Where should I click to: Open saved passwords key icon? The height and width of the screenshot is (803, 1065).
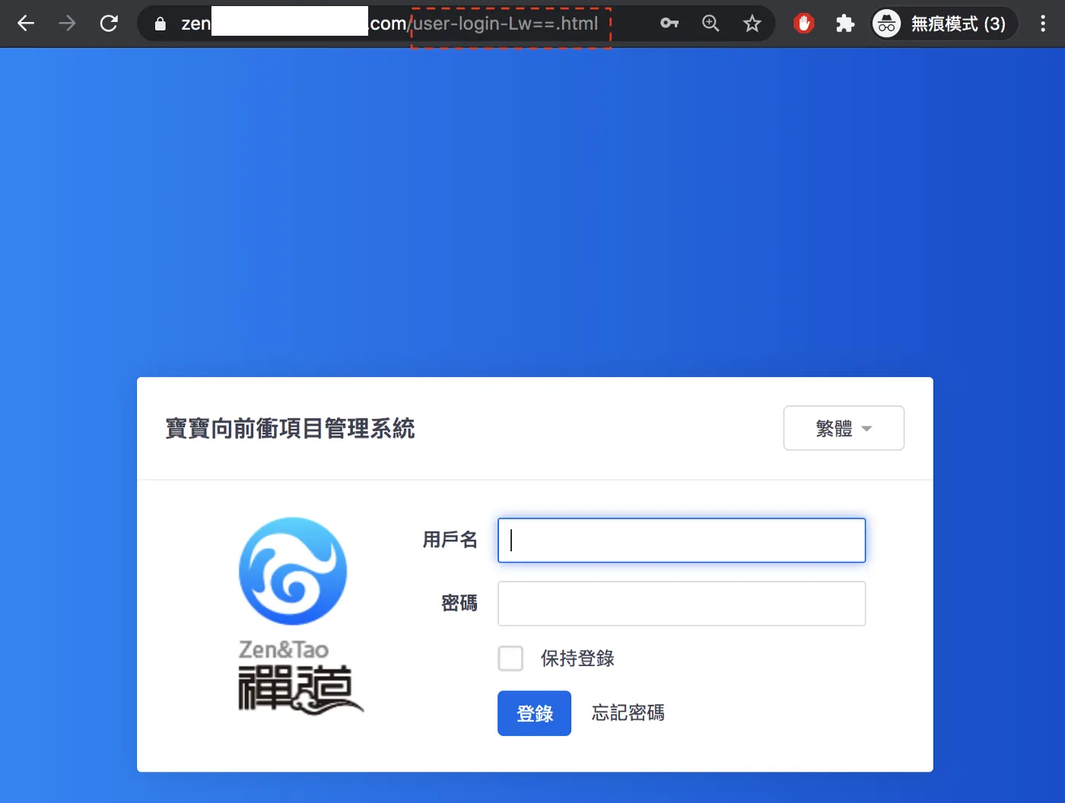tap(669, 24)
